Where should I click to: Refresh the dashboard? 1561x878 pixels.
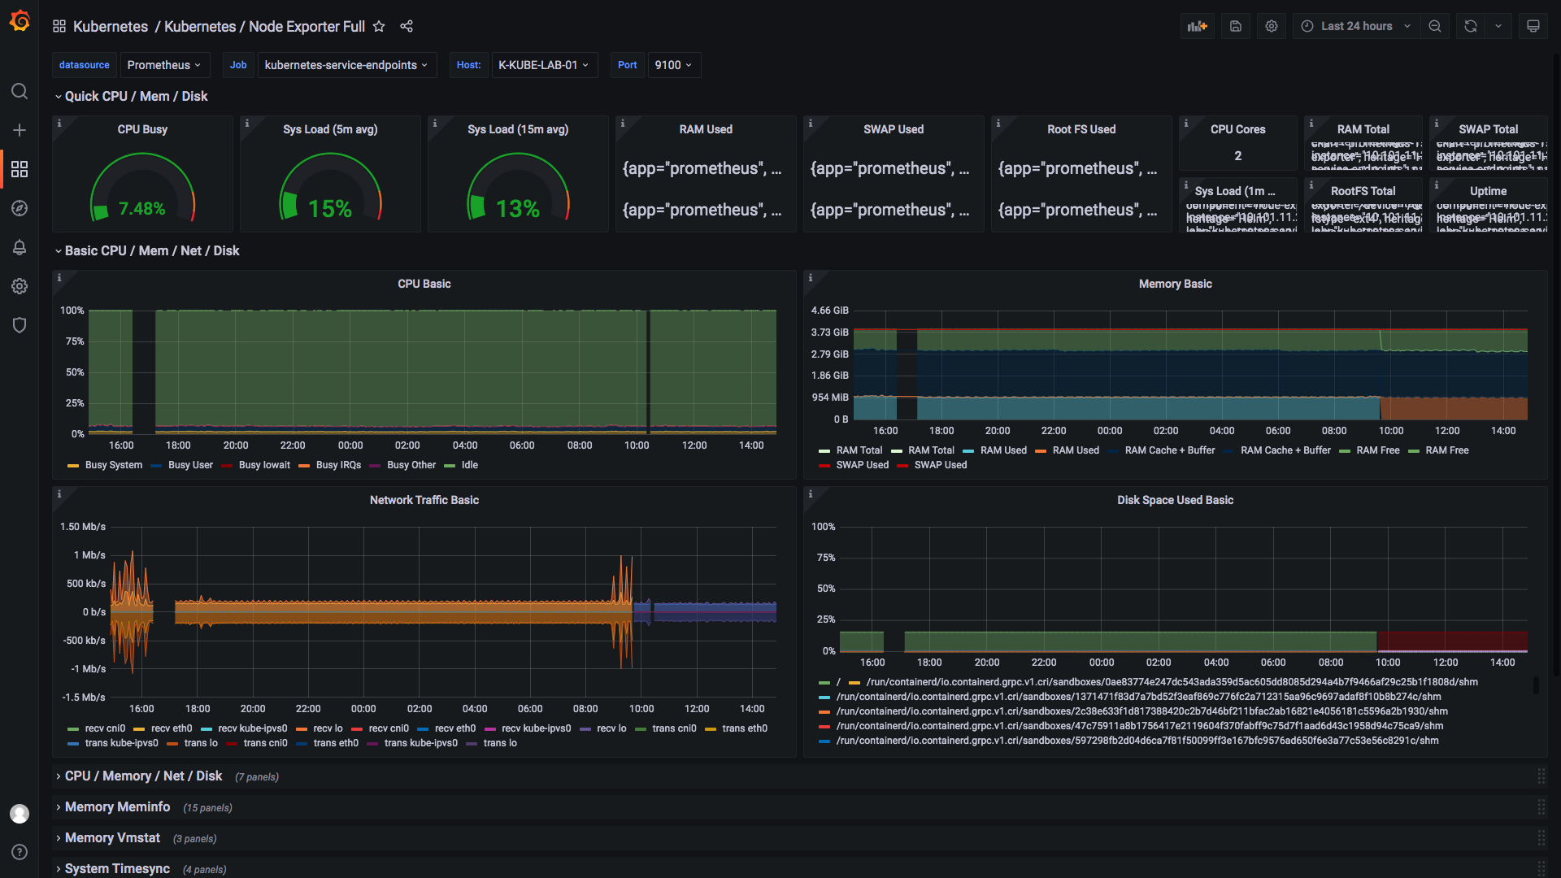pyautogui.click(x=1471, y=26)
